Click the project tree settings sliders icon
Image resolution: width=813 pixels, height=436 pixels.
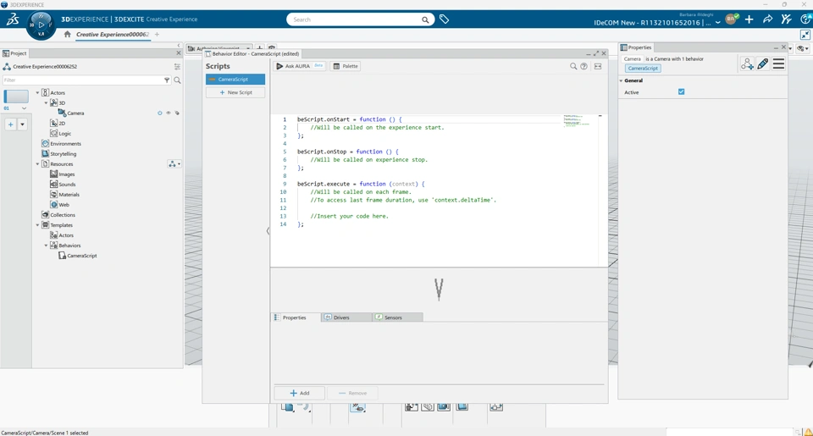pyautogui.click(x=177, y=66)
